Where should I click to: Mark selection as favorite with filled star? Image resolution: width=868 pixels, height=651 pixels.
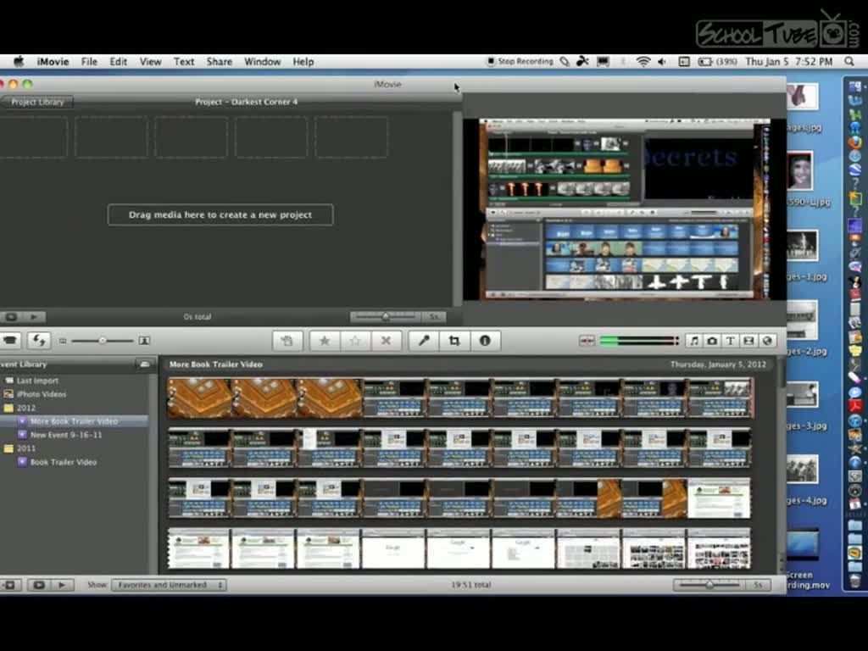click(x=324, y=341)
